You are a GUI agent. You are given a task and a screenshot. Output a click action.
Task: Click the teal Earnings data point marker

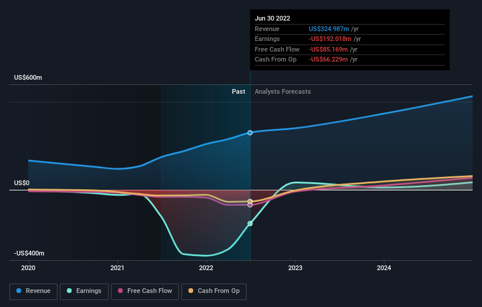[x=250, y=224]
